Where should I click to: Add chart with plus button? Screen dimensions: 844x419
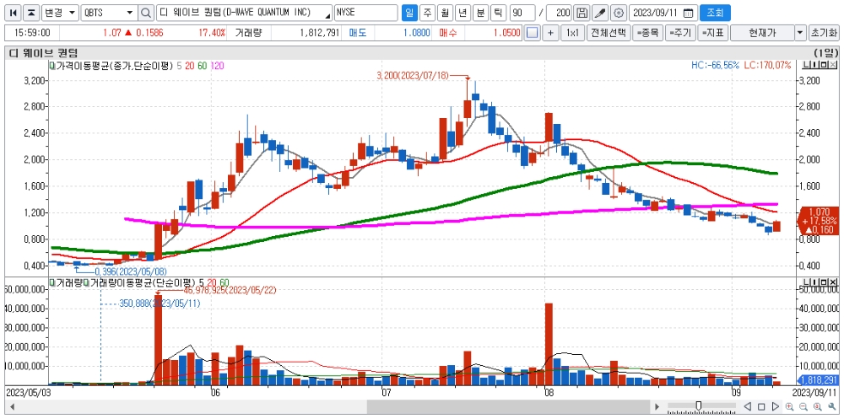click(x=550, y=33)
